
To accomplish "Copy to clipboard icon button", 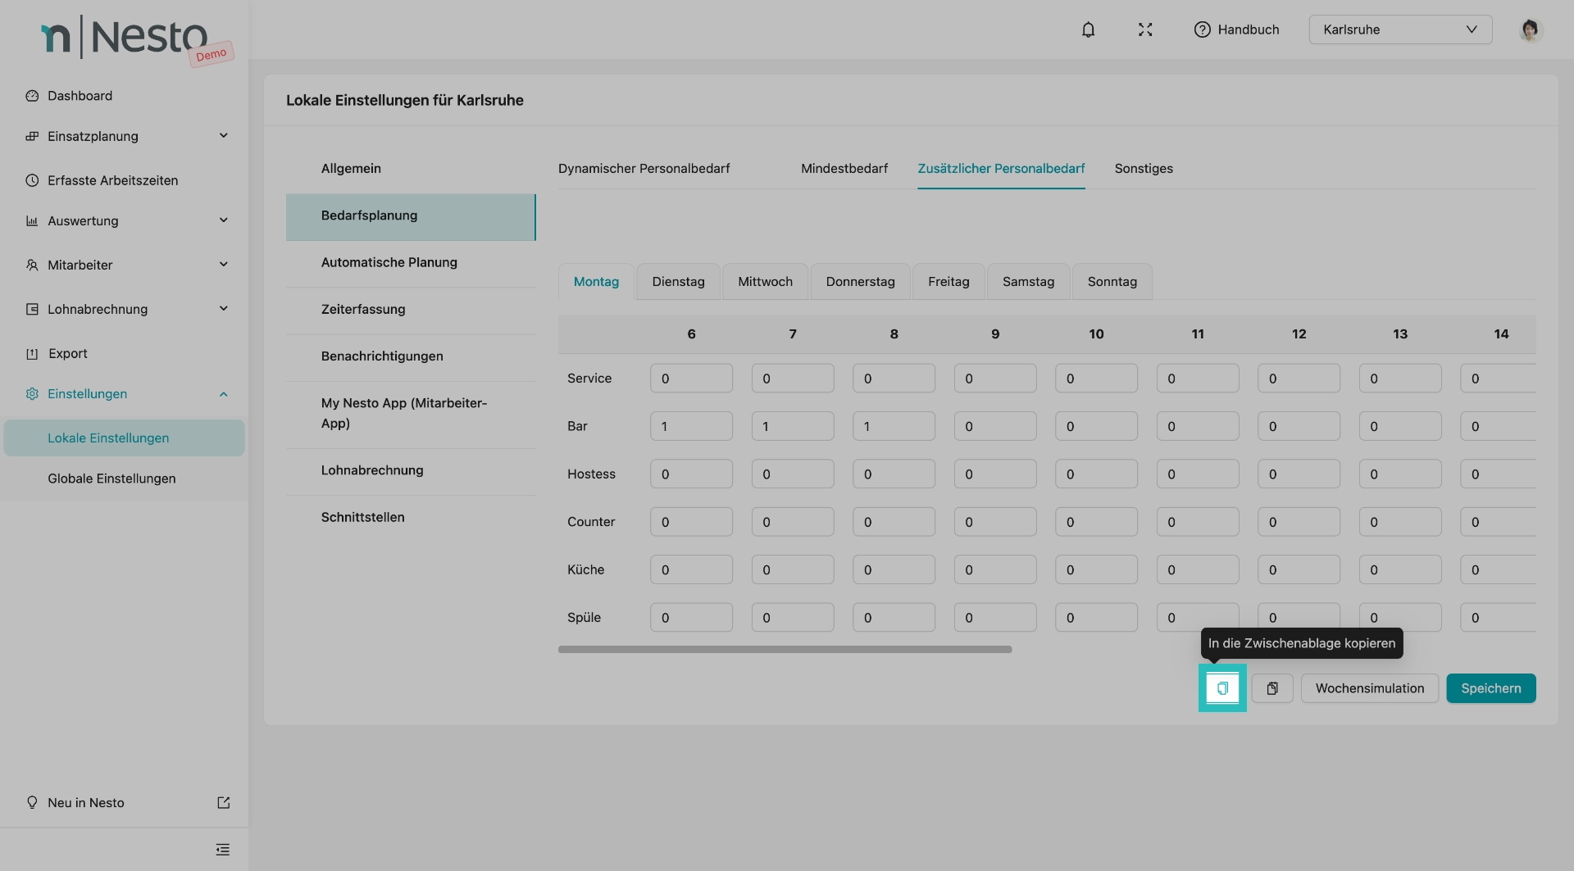I will click(x=1222, y=688).
